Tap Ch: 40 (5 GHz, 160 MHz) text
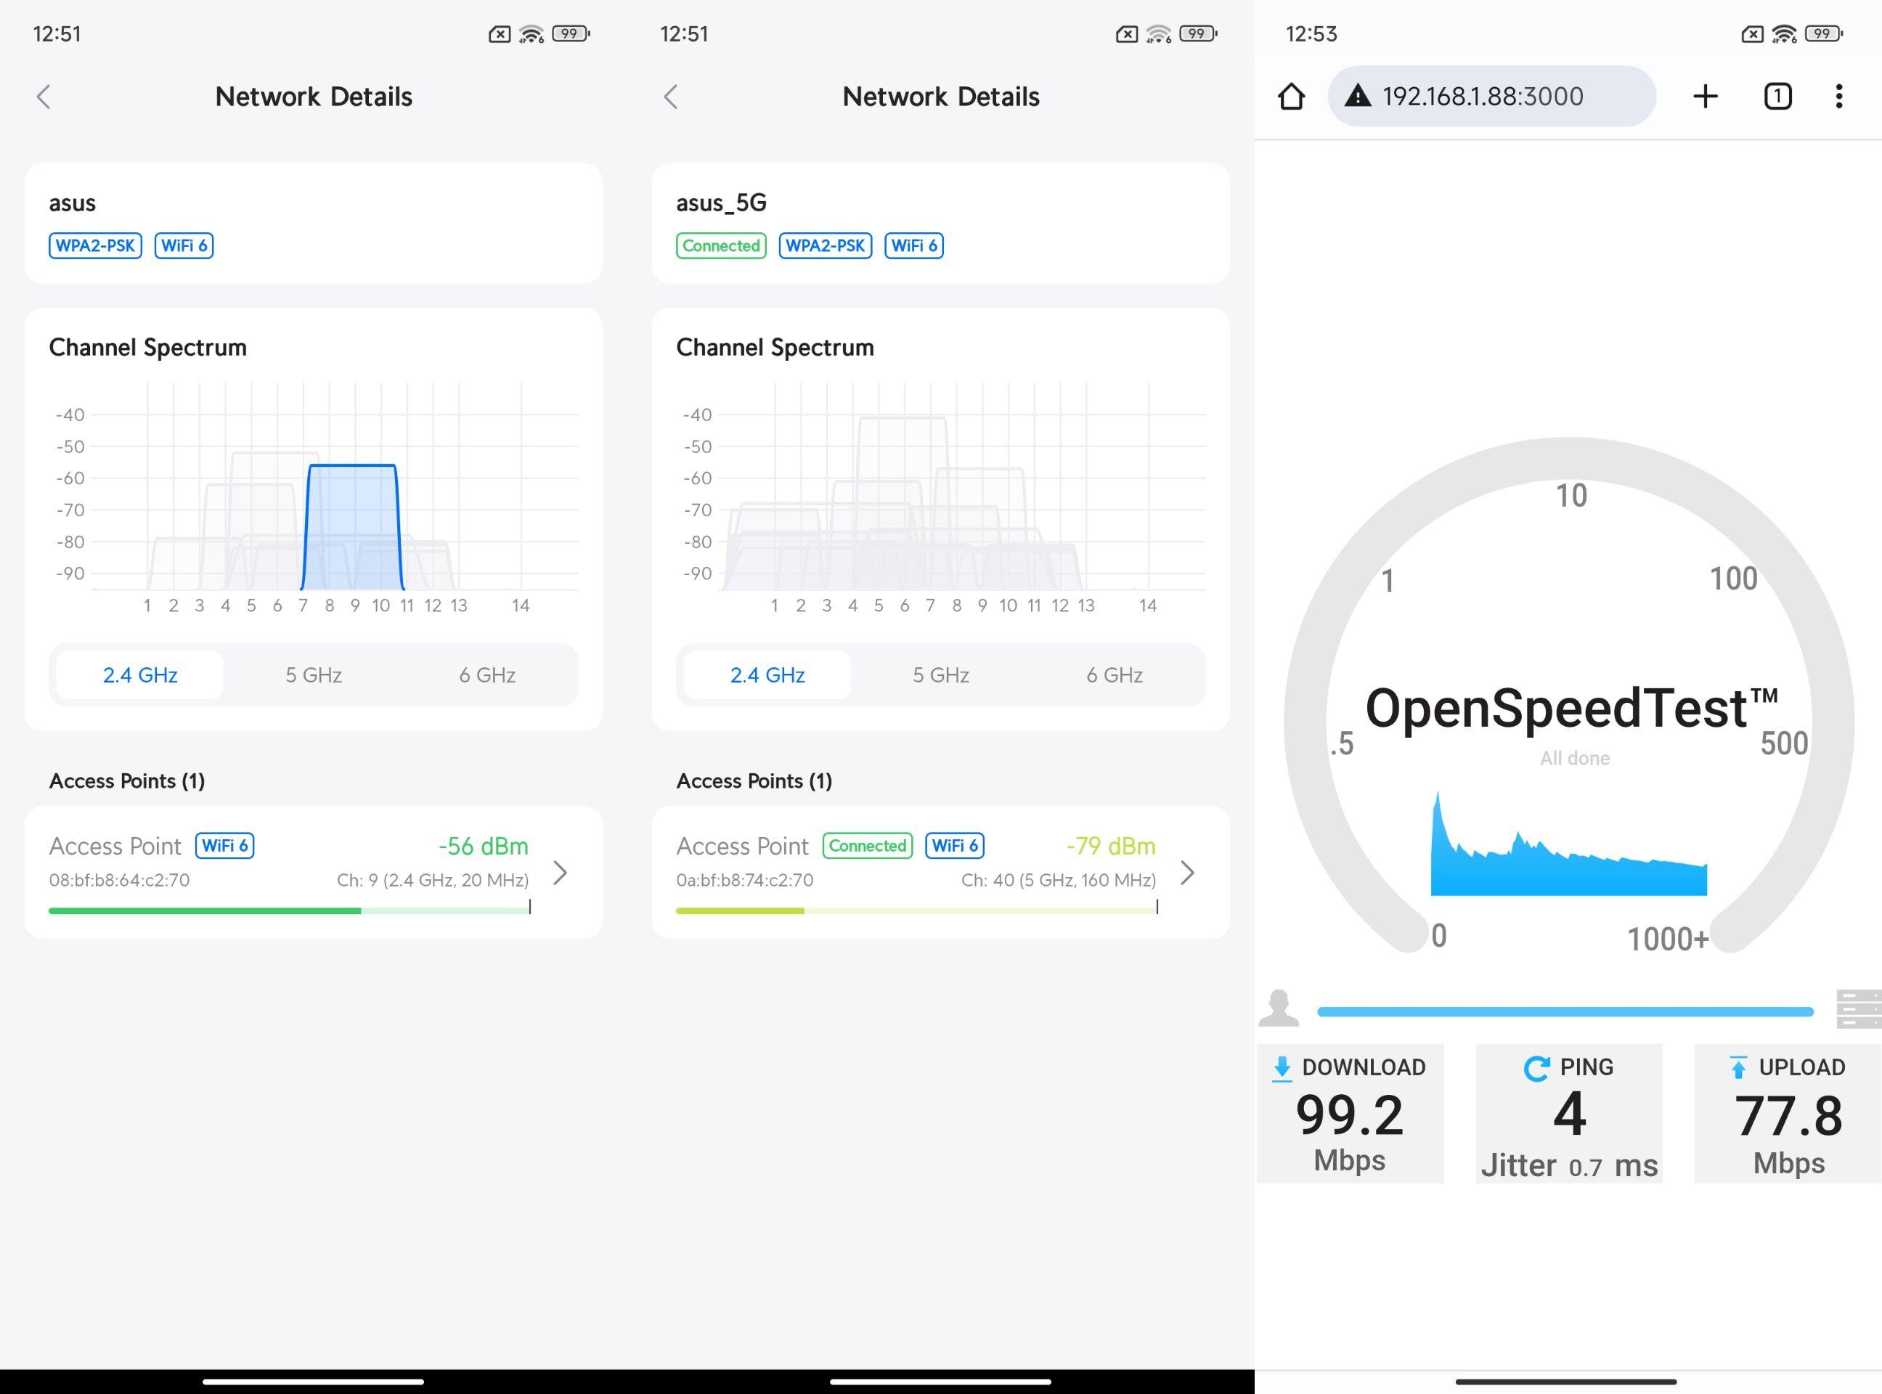This screenshot has width=1882, height=1394. tap(1059, 880)
